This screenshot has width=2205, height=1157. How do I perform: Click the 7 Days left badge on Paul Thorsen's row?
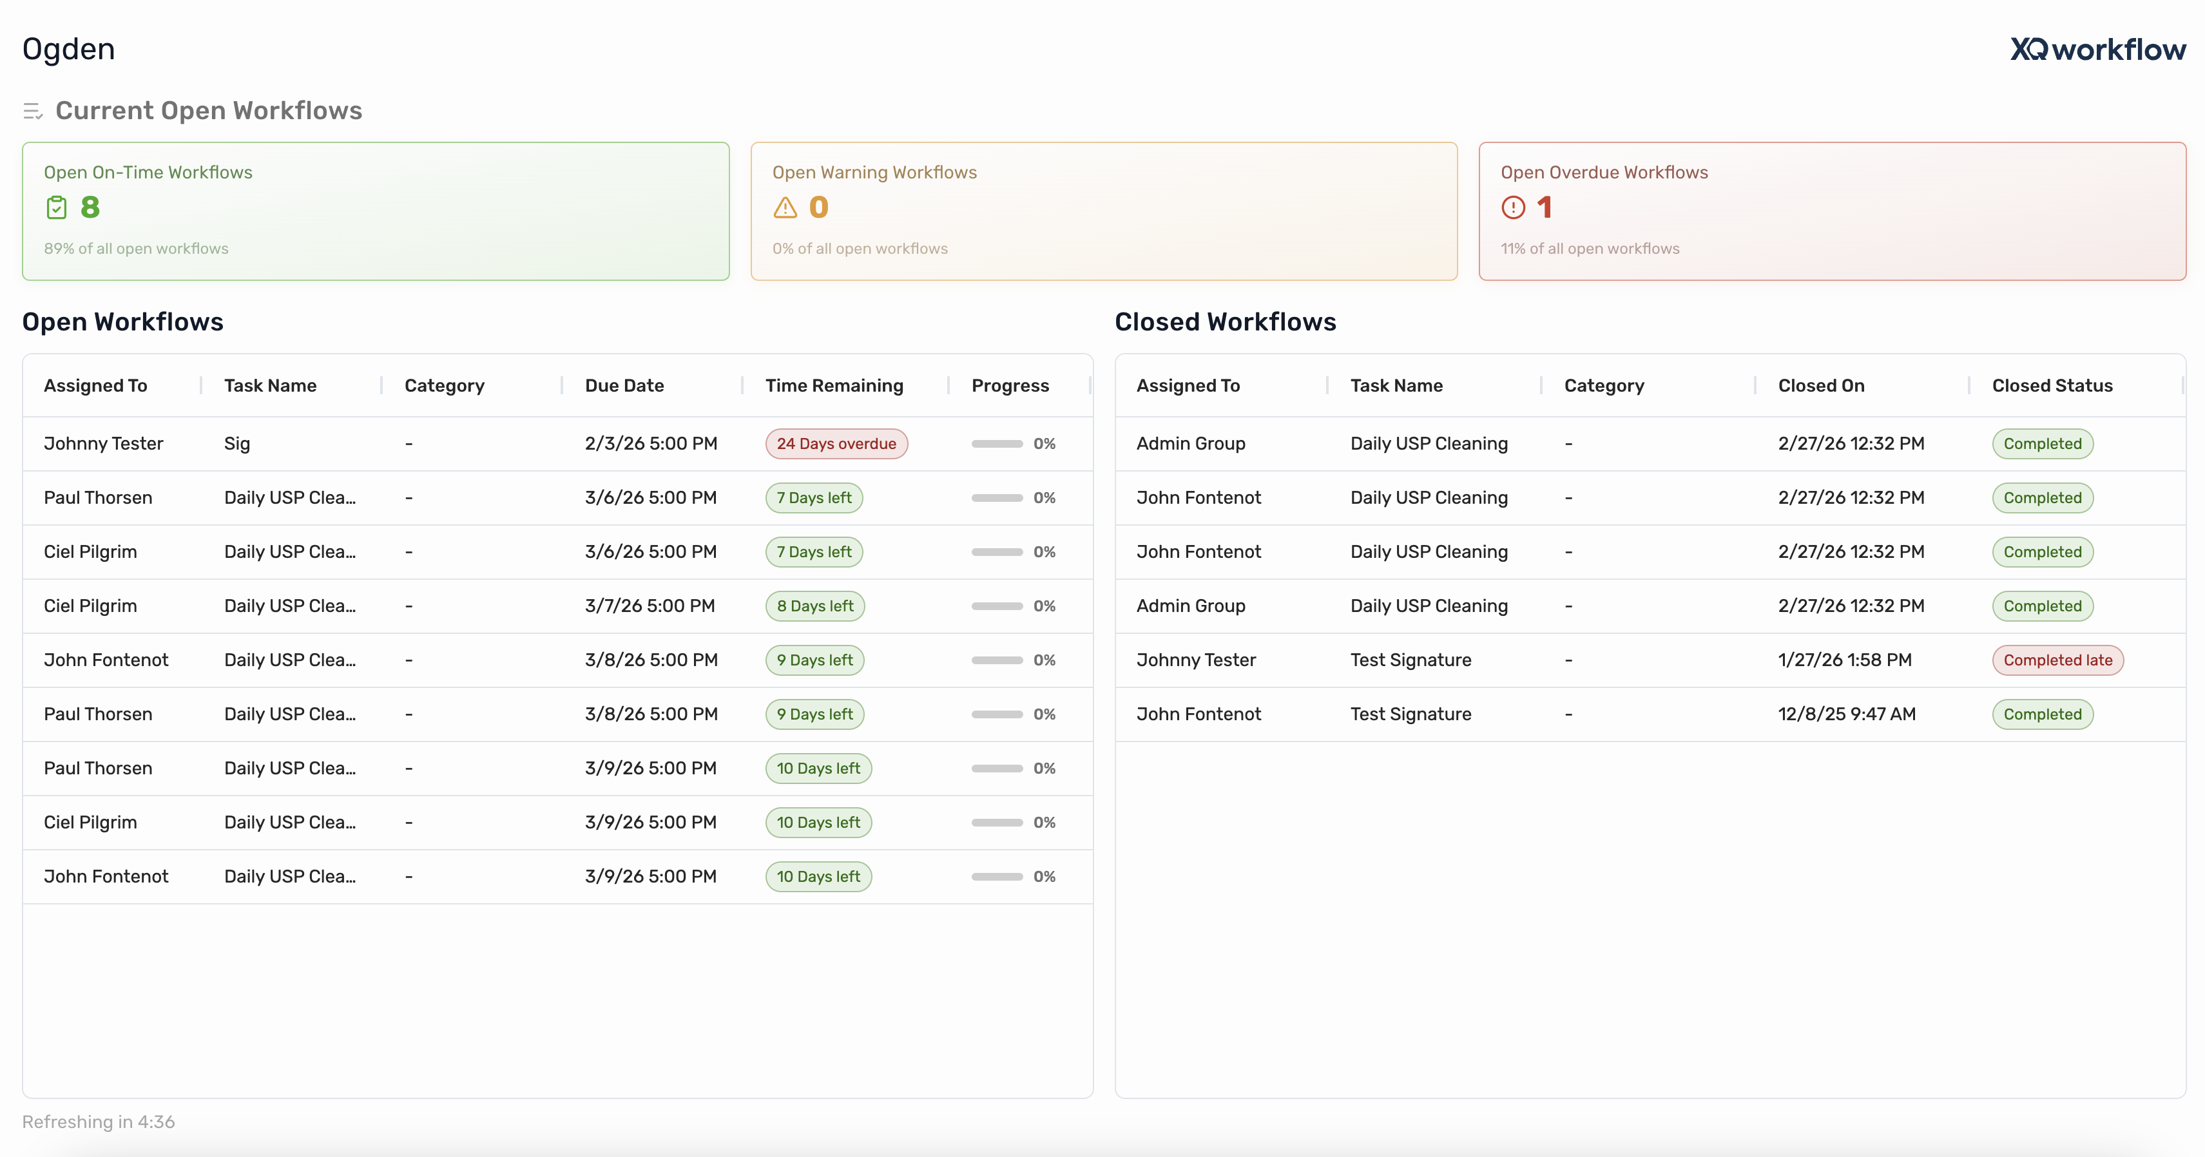[x=814, y=497]
